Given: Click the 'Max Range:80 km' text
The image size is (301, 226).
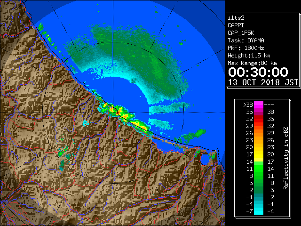Looking at the screenshot, I should tap(252, 63).
